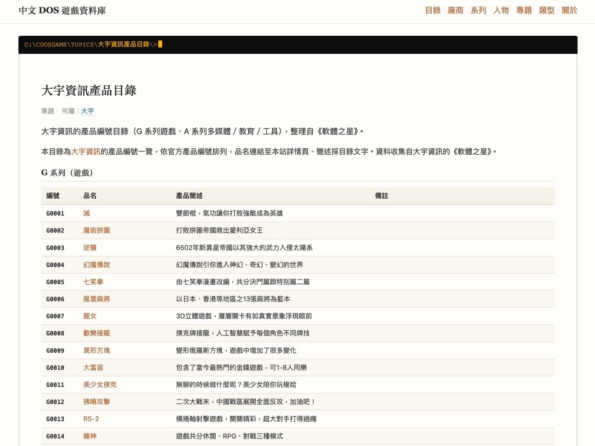
Task: Click product code G0007
Action: click(55, 316)
